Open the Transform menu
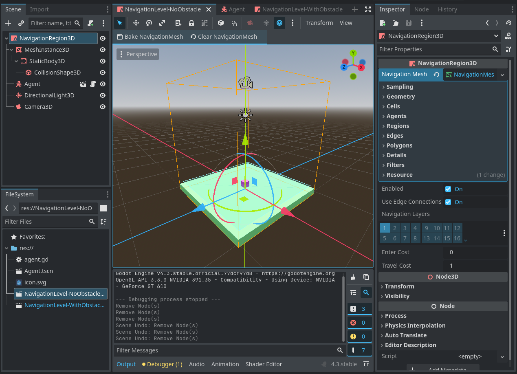 click(x=319, y=23)
